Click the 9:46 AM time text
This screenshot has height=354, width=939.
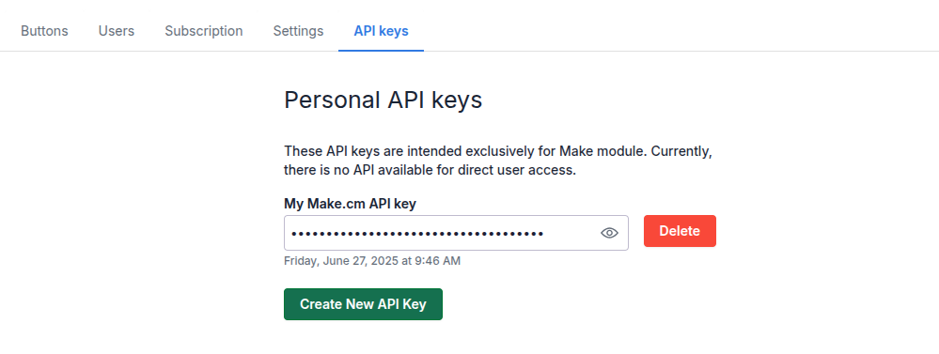coord(440,261)
